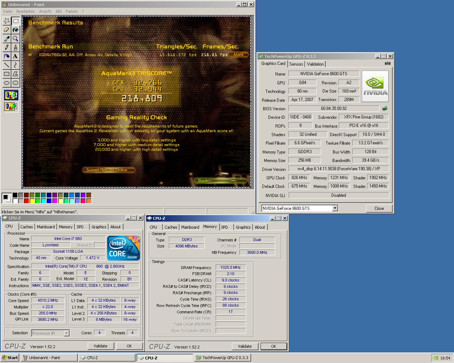
Task: Pick the yellow color swatch in Paint palette
Action: pos(32,201)
